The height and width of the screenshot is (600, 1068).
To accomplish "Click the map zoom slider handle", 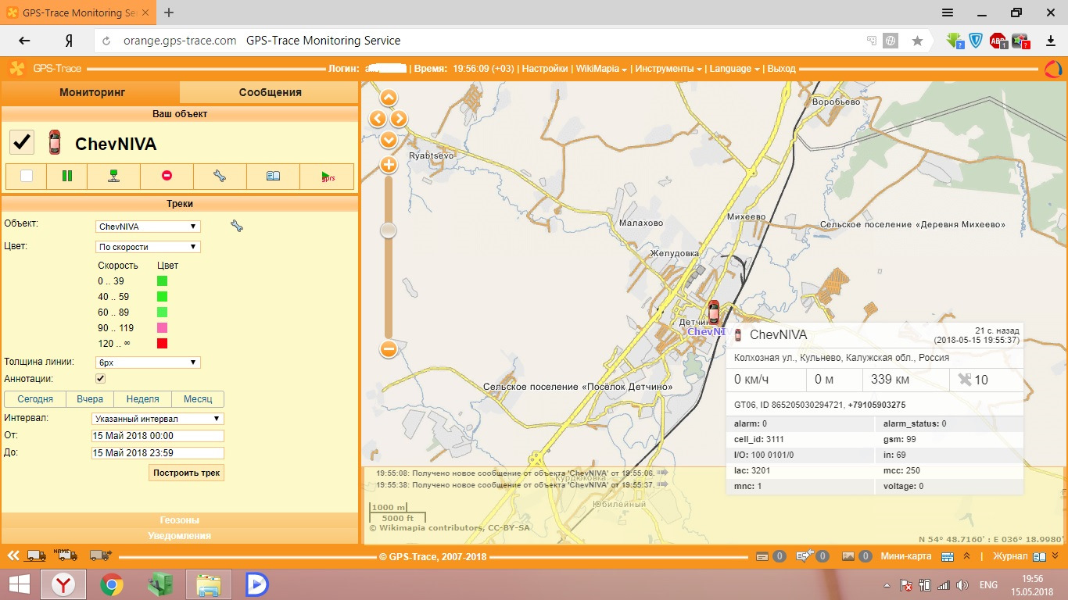I will click(389, 230).
